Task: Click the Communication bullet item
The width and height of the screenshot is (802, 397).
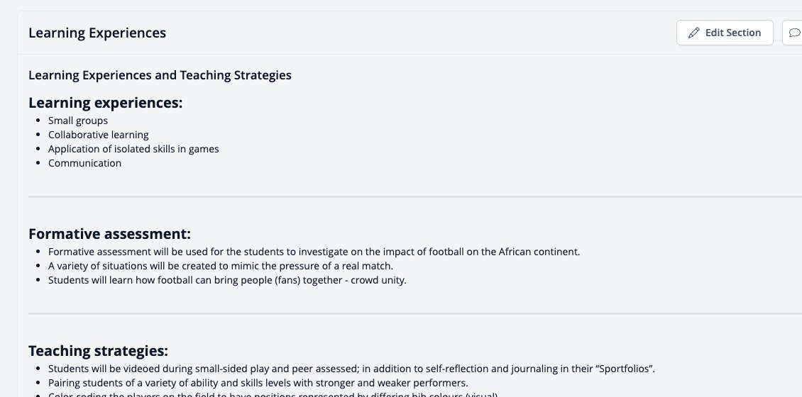Action: (85, 164)
